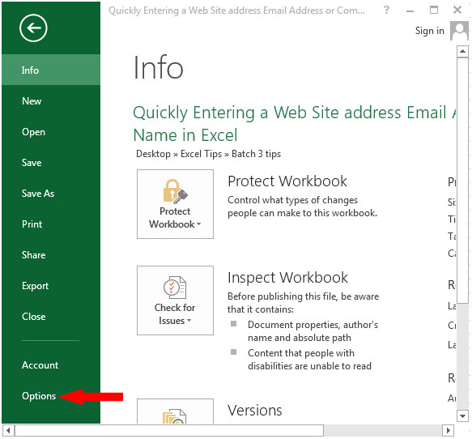Click the Inspect Workbook heading text
The height and width of the screenshot is (439, 472).
287,278
